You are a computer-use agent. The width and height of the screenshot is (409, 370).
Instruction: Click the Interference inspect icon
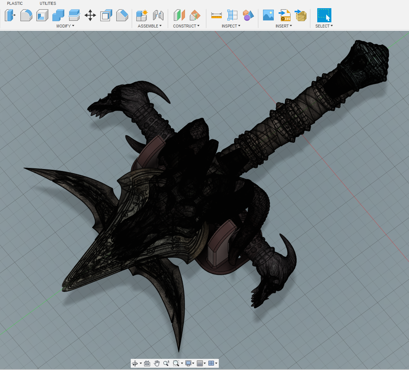pyautogui.click(x=232, y=15)
